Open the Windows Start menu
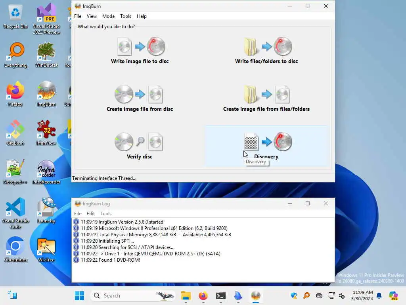The image size is (406, 305). [79, 295]
